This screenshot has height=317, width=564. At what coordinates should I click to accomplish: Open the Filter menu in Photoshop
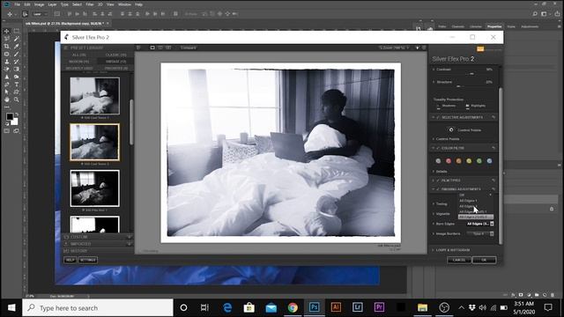click(x=90, y=4)
